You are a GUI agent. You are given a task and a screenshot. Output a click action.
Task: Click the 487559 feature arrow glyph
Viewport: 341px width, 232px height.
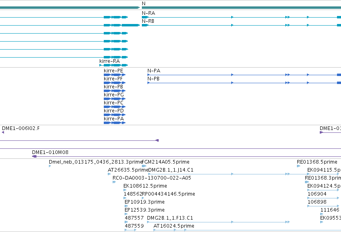tap(131, 230)
